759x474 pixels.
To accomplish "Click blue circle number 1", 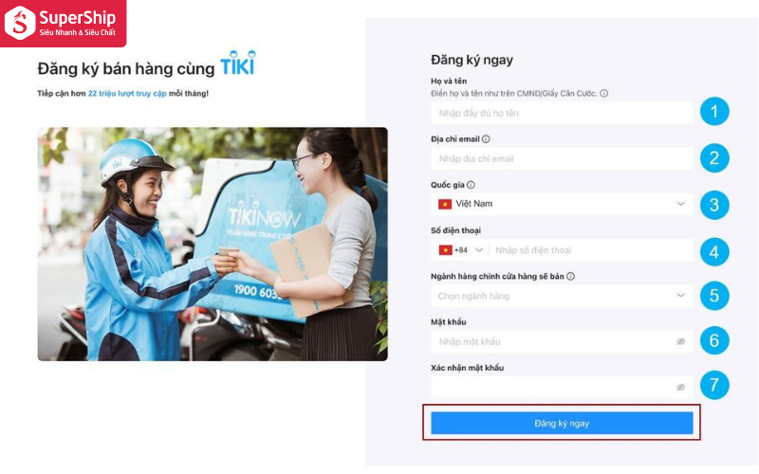I will (x=714, y=112).
